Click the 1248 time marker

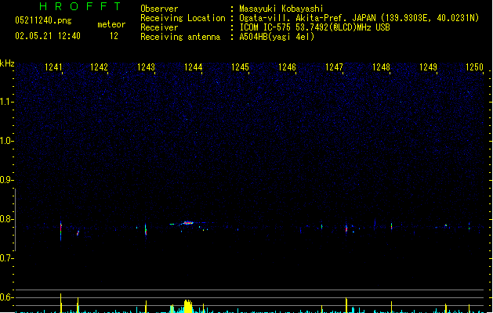[x=381, y=67]
